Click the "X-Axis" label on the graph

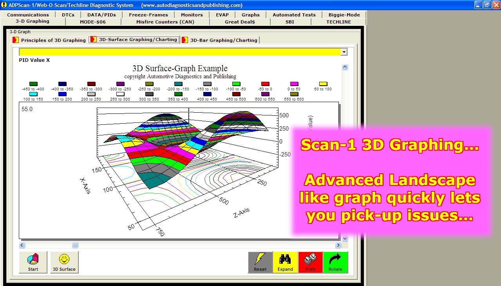[x=85, y=185]
